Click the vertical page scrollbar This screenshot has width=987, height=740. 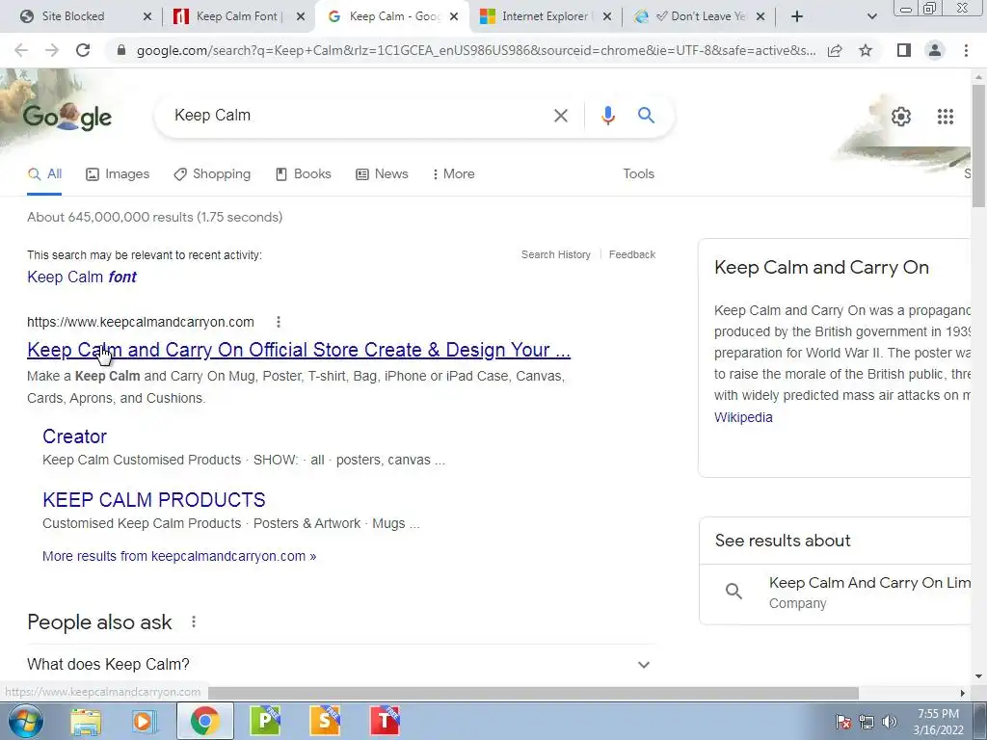(979, 145)
